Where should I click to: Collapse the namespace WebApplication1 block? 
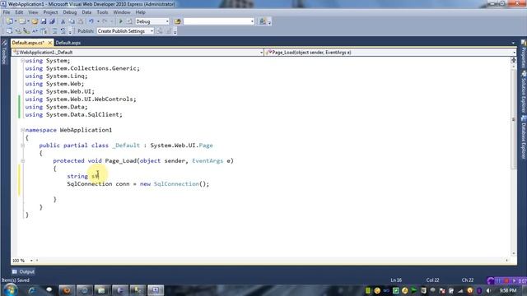pyautogui.click(x=22, y=130)
